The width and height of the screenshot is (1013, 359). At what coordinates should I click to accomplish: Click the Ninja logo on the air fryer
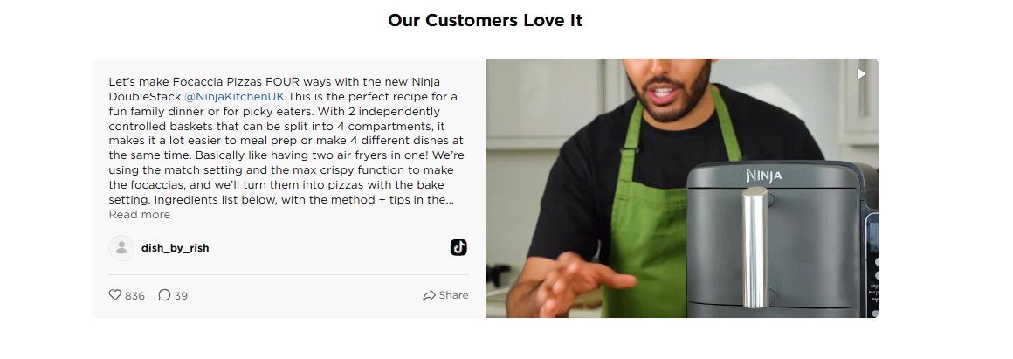[763, 176]
